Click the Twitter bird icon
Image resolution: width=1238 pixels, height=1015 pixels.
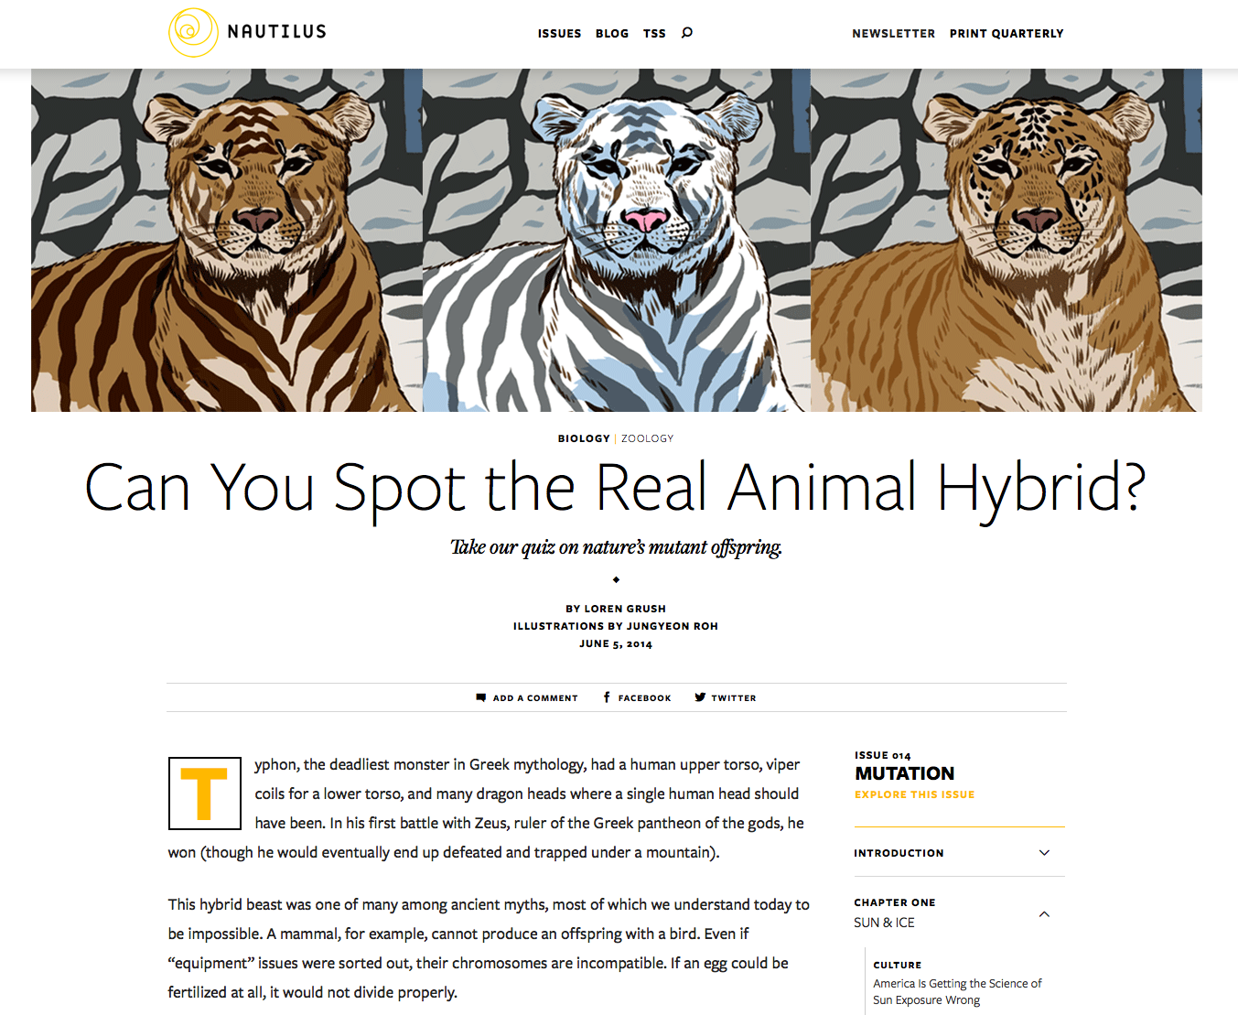click(700, 697)
